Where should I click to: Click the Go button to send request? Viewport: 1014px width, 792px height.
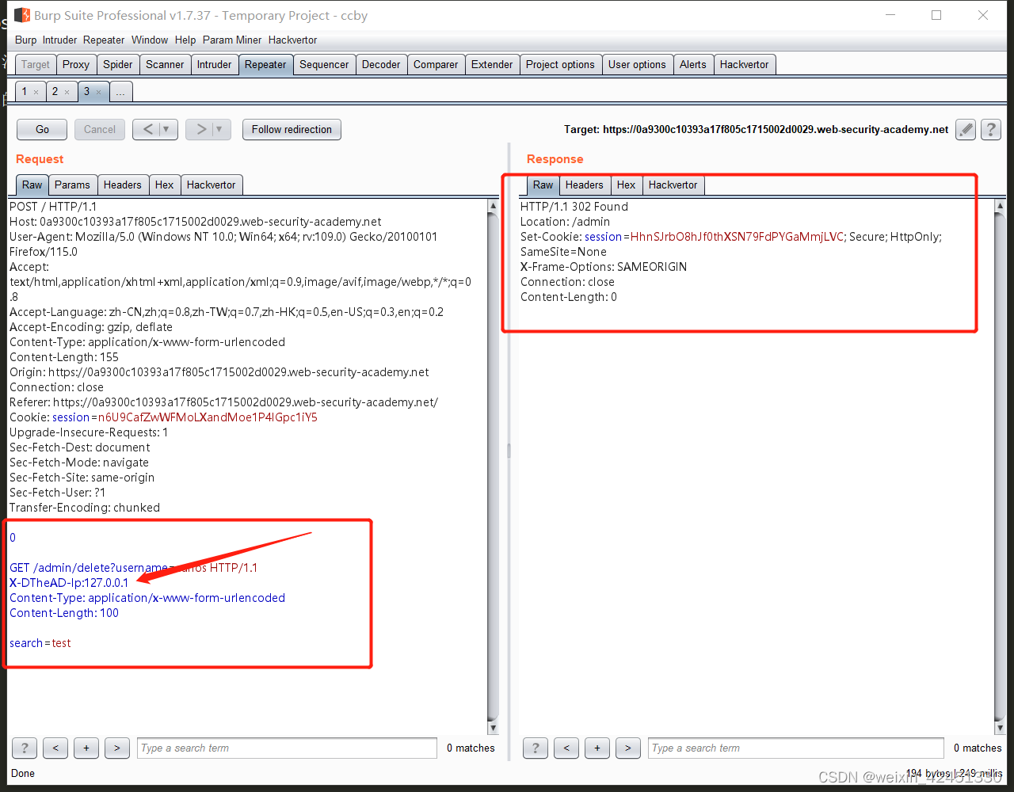click(x=43, y=129)
